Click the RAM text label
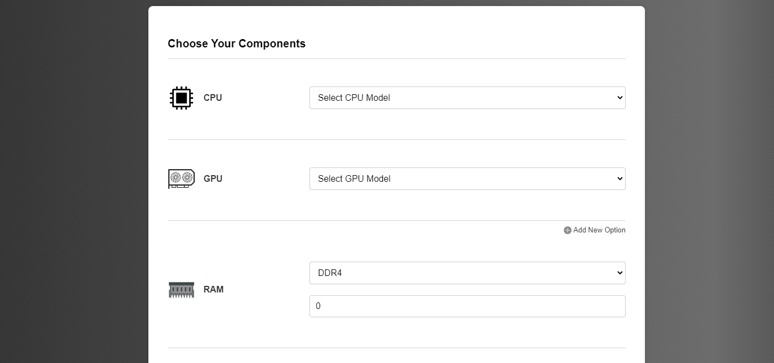774x363 pixels. click(213, 290)
